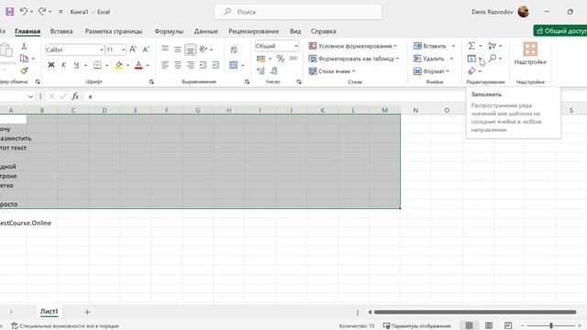Apply percent style to cells
The image size is (587, 330).
click(x=281, y=59)
